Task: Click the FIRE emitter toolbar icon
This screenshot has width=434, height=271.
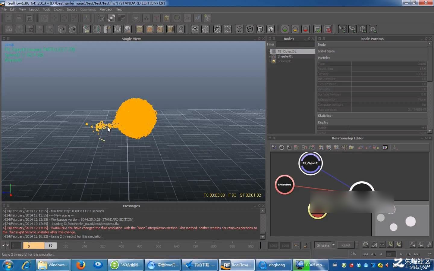Action: (111, 18)
